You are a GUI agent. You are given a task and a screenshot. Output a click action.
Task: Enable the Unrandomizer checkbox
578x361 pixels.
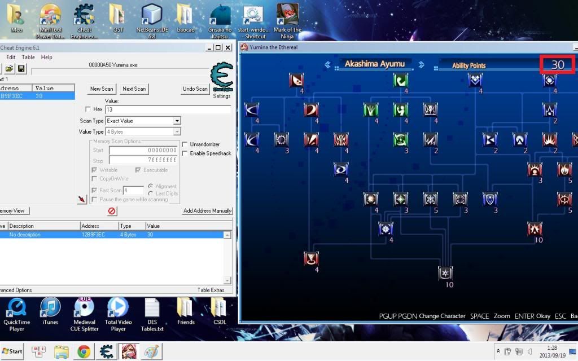185,144
